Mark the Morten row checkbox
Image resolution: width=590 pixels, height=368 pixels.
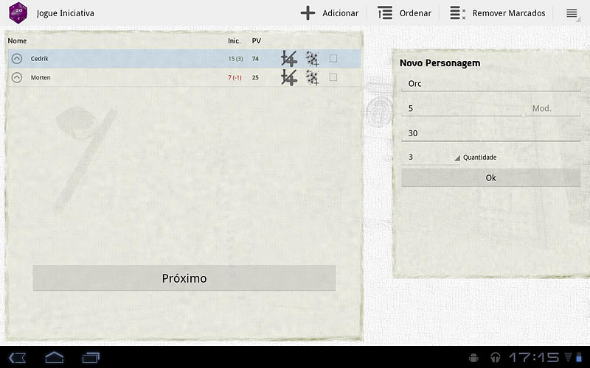click(333, 77)
